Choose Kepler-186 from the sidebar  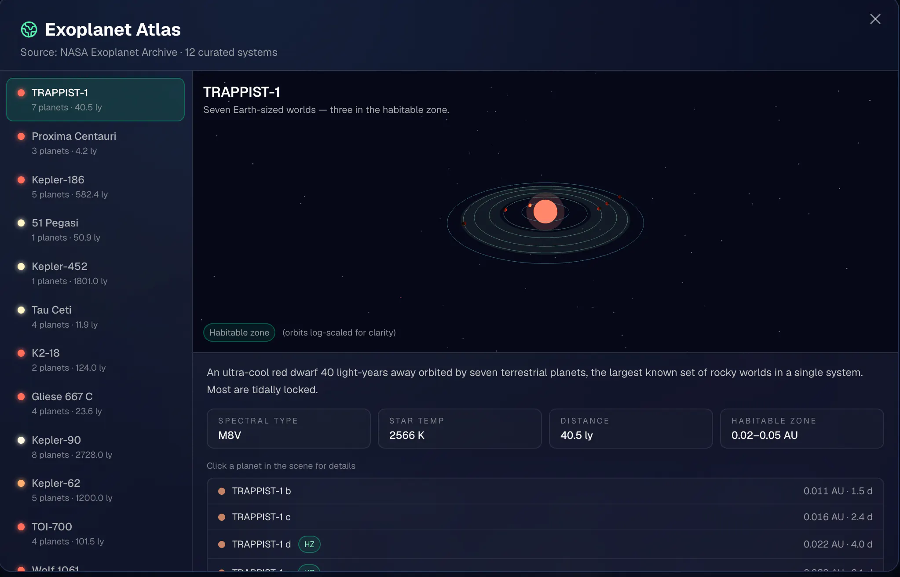point(95,186)
